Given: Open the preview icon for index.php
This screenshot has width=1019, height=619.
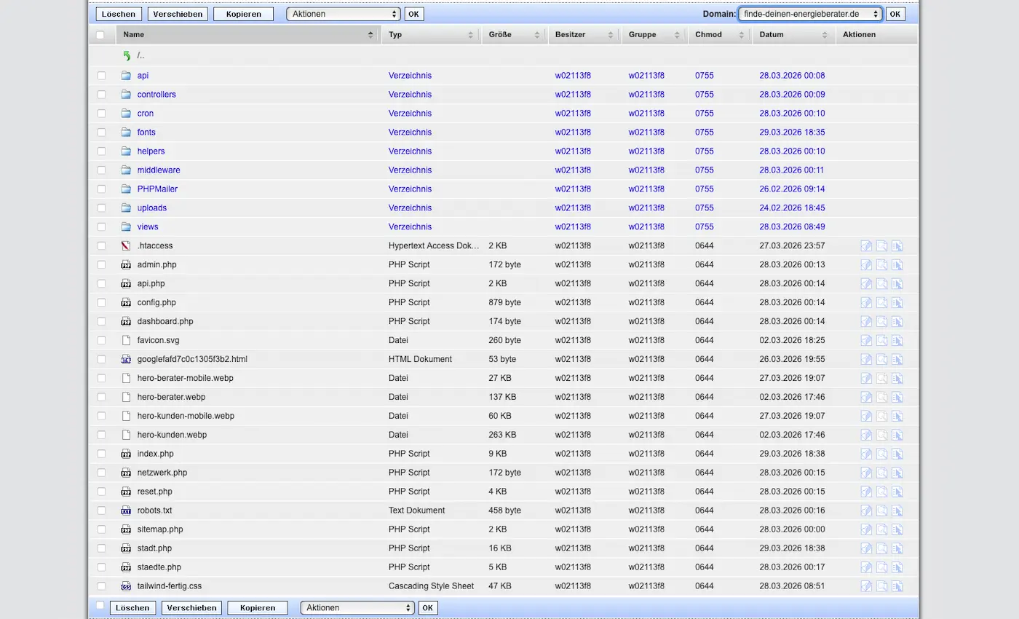Looking at the screenshot, I should tap(882, 453).
